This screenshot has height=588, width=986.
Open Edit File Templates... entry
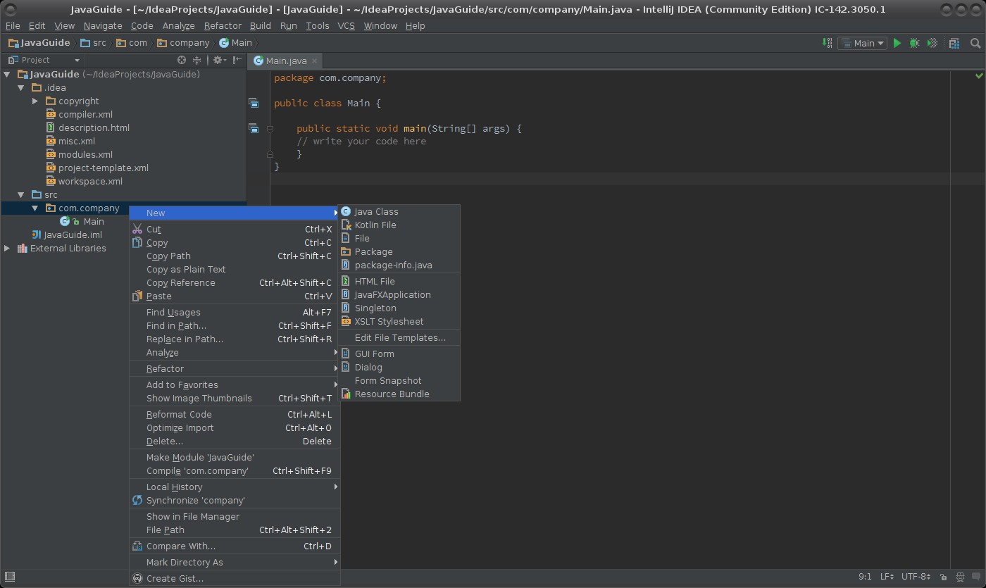click(399, 337)
